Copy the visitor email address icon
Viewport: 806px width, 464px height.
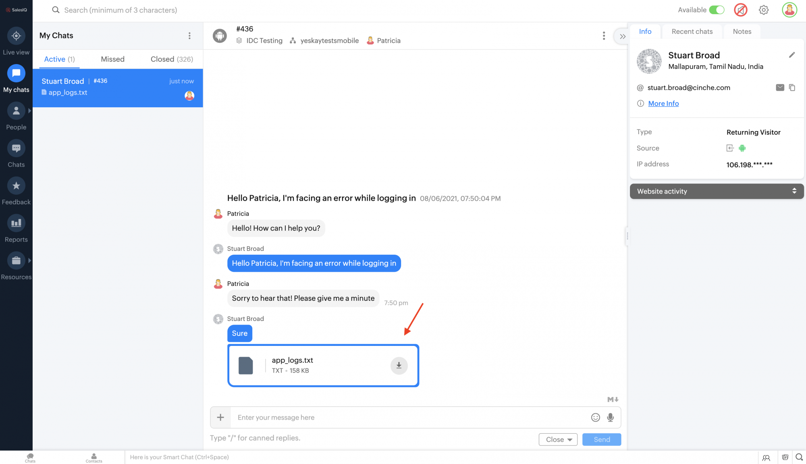tap(792, 87)
